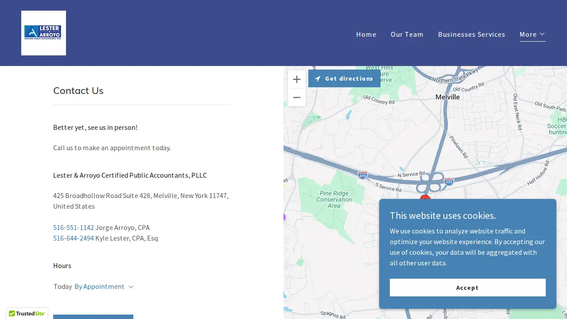Open the Our Team page
The image size is (567, 319).
407,34
